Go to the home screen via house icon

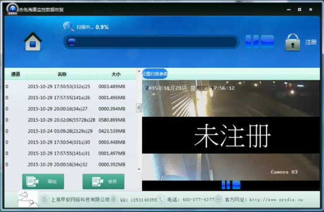(33, 41)
